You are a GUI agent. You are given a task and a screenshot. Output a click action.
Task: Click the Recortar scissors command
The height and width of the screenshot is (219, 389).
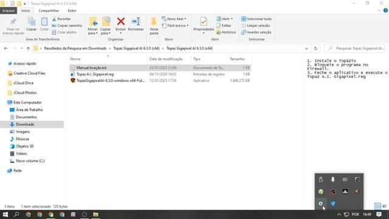tap(61, 19)
